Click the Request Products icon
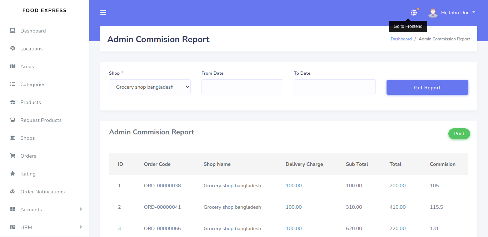This screenshot has height=237, width=488. 13,120
